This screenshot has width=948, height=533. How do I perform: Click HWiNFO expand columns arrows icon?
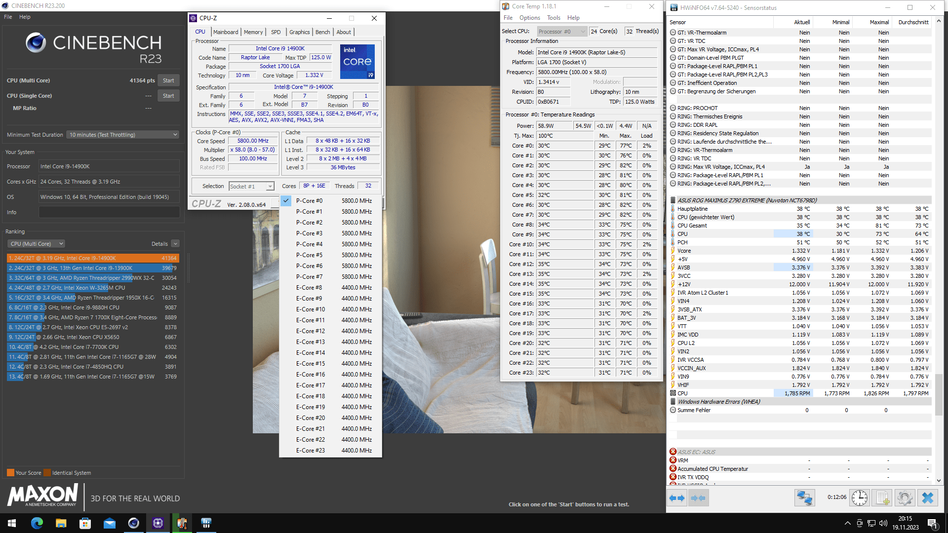(677, 498)
